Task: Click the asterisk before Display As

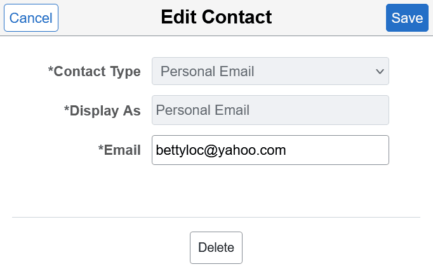Action: [x=67, y=108]
